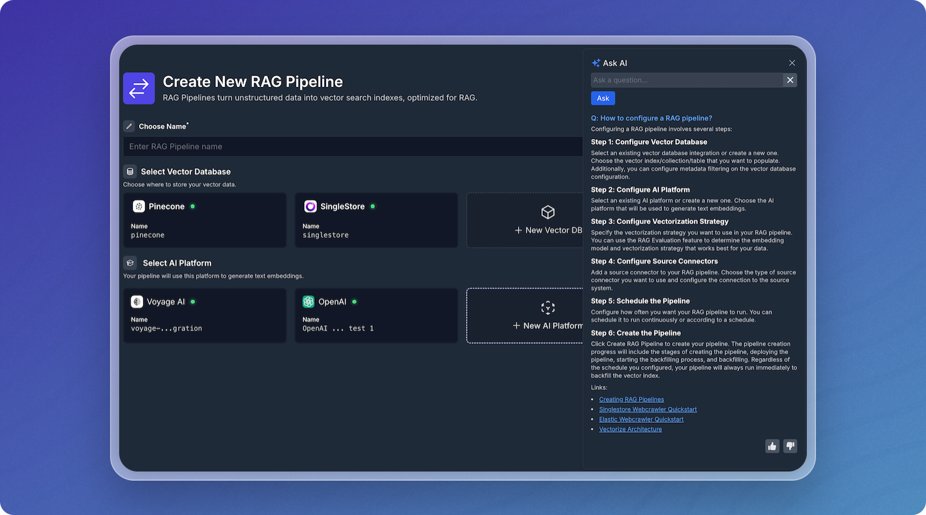Image resolution: width=926 pixels, height=515 pixels.
Task: Select the OpenAI platform card
Action: pos(376,315)
